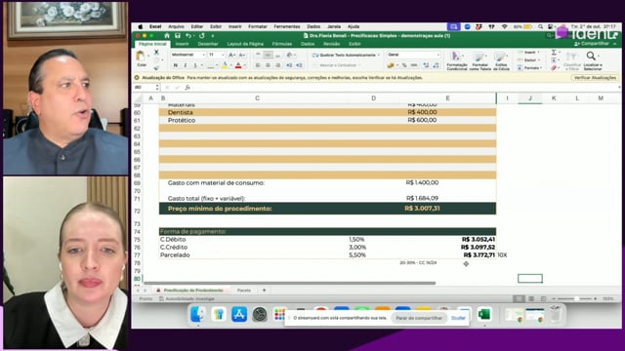Click the Paste (Colar) clipboard icon

141,57
